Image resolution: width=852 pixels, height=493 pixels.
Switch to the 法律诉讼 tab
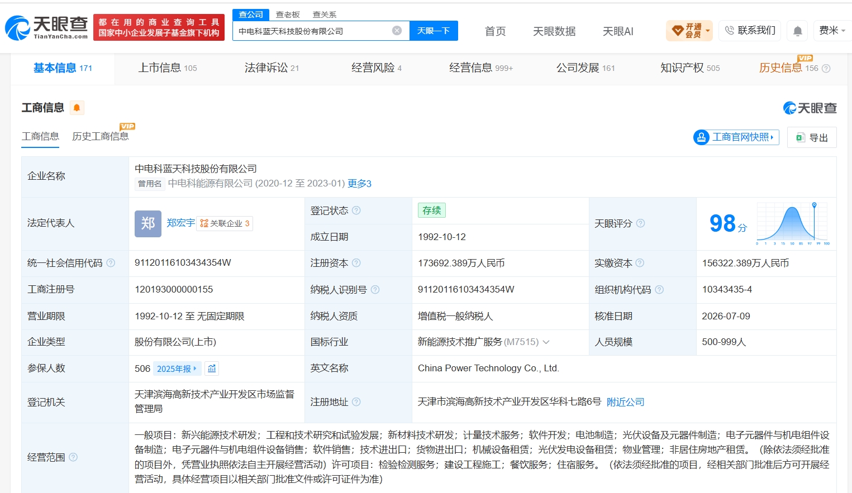(x=272, y=68)
